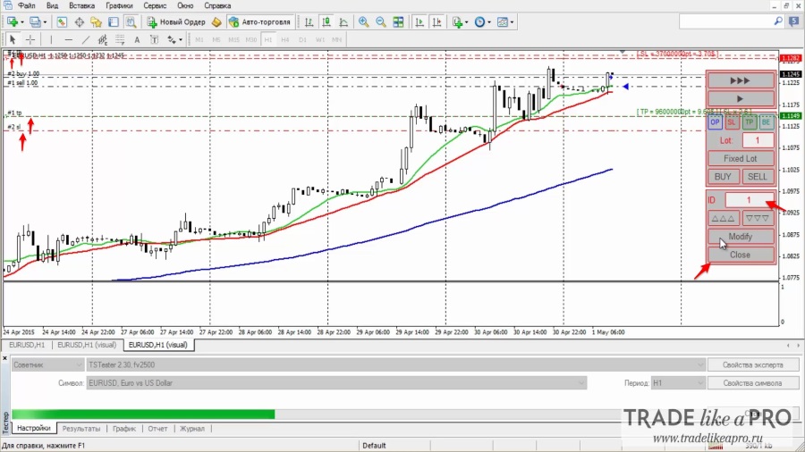Expand the Indicators dropdown arrow
This screenshot has width=805, height=452.
click(466, 22)
